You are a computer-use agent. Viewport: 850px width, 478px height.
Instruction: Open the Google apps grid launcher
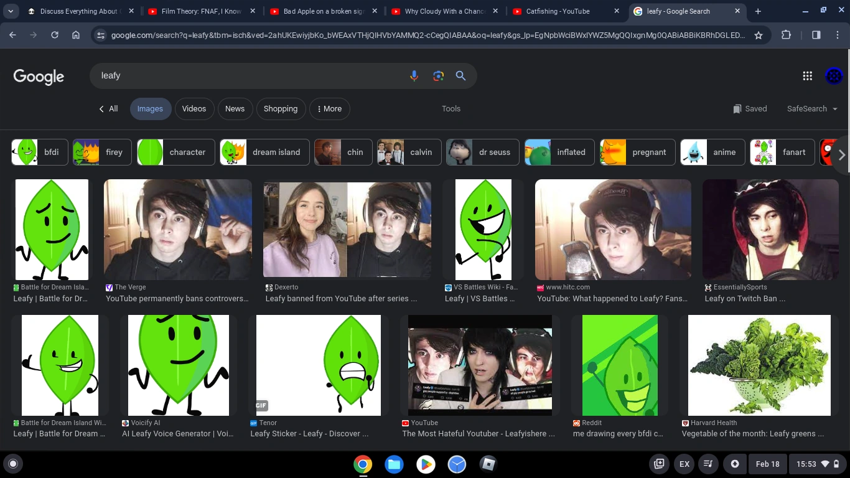(807, 75)
